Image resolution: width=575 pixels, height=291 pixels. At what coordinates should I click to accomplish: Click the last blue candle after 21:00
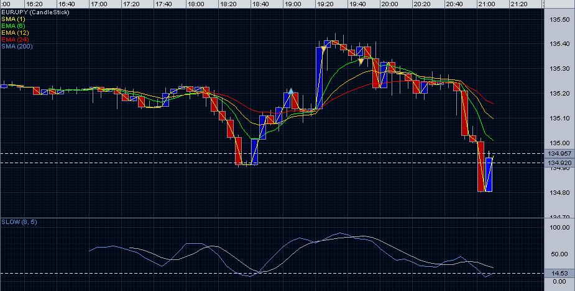(489, 174)
